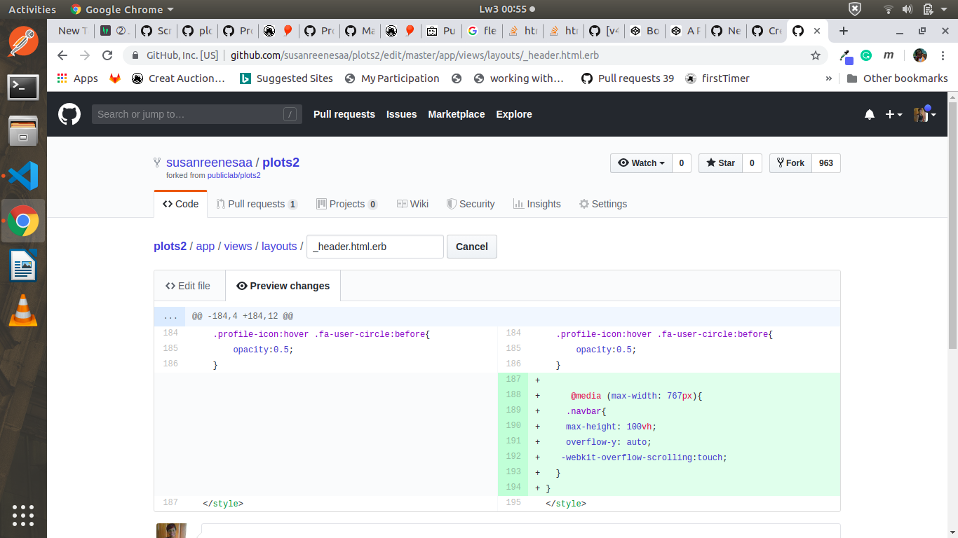Star the repository

[x=720, y=163]
